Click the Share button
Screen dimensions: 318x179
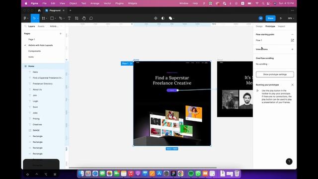click(270, 18)
